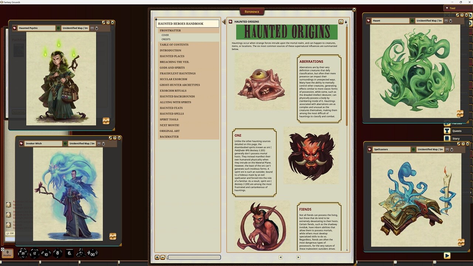Click the Story sidebar book icon
Viewport: 473px width, 266px height.
click(x=448, y=138)
